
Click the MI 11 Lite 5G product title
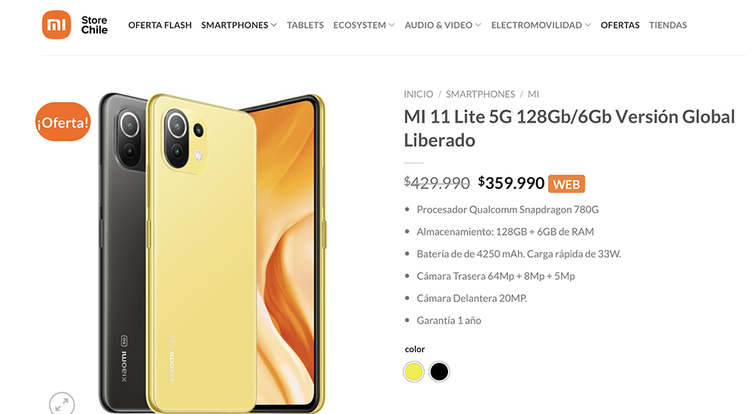coord(569,128)
